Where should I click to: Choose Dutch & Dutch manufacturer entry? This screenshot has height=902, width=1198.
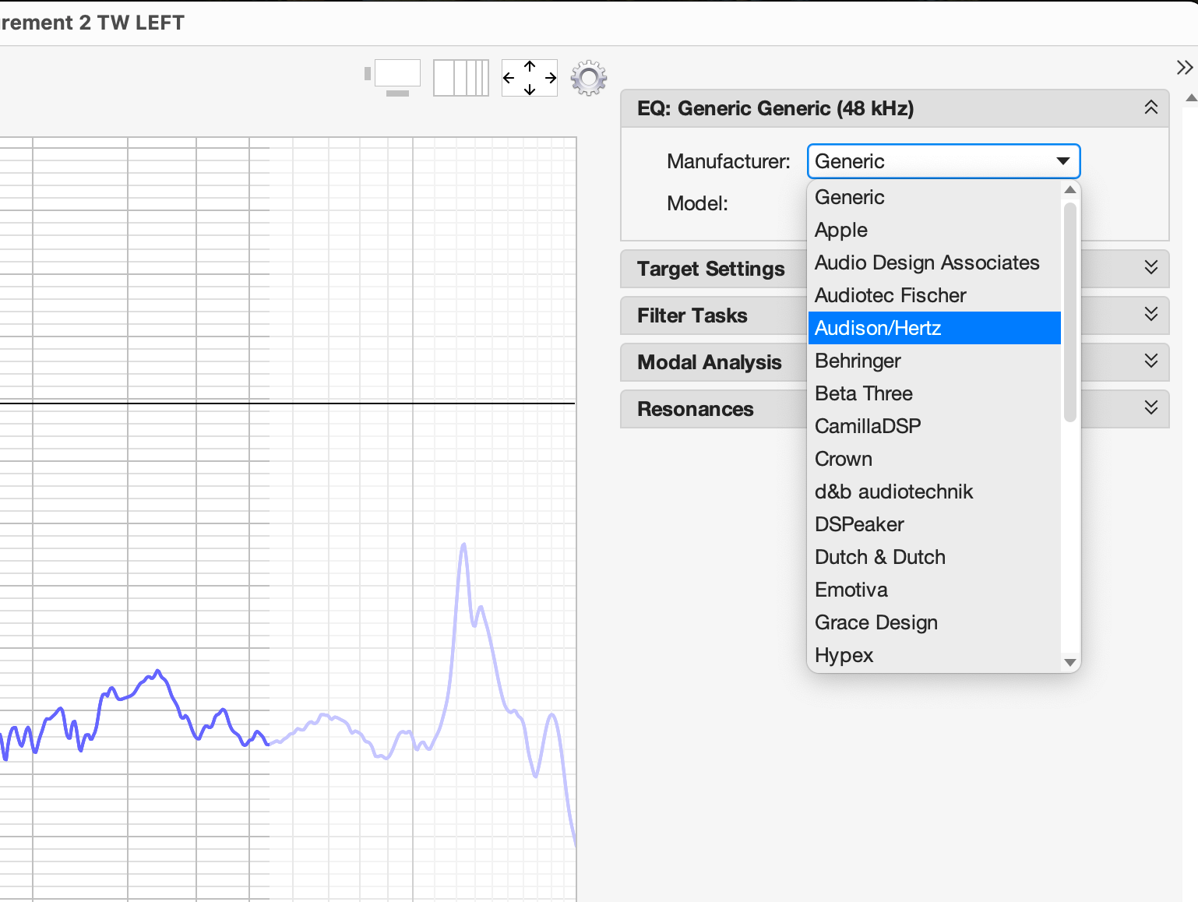point(880,557)
